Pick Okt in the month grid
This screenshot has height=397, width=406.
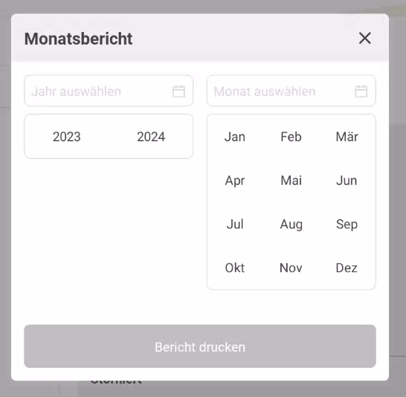click(x=235, y=268)
